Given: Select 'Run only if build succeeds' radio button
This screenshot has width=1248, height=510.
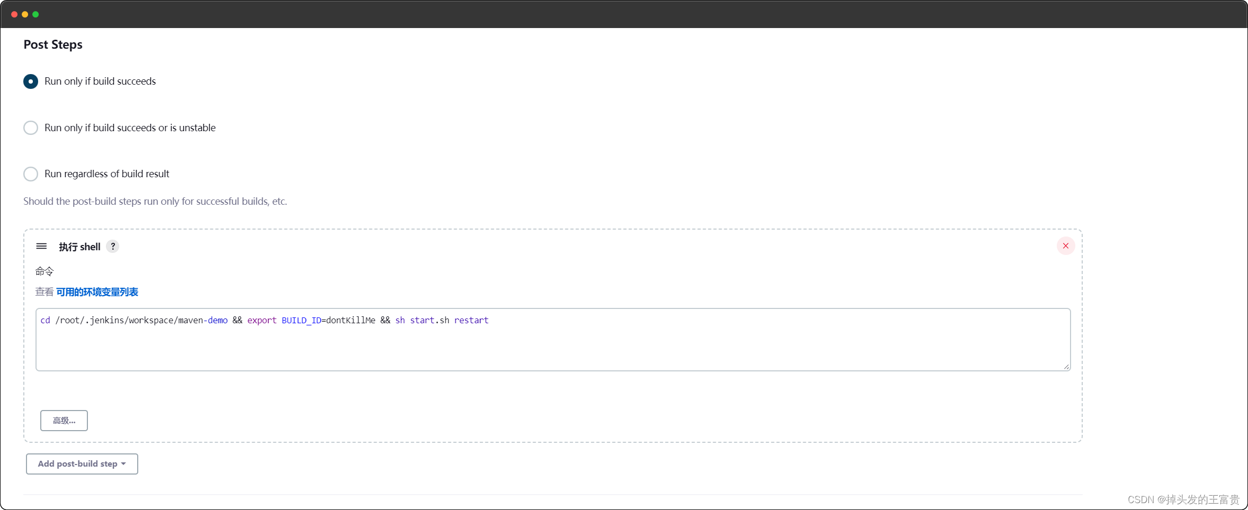Looking at the screenshot, I should (x=31, y=81).
